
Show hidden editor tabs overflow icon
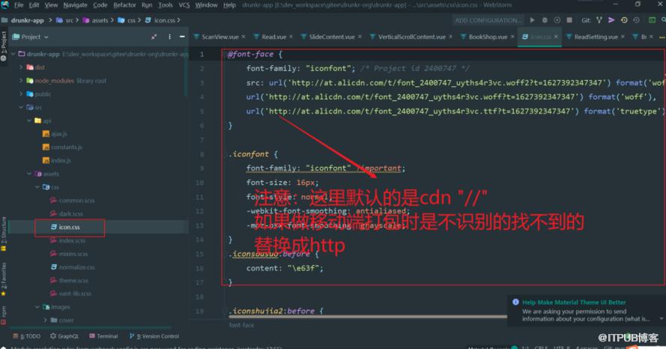662,37
